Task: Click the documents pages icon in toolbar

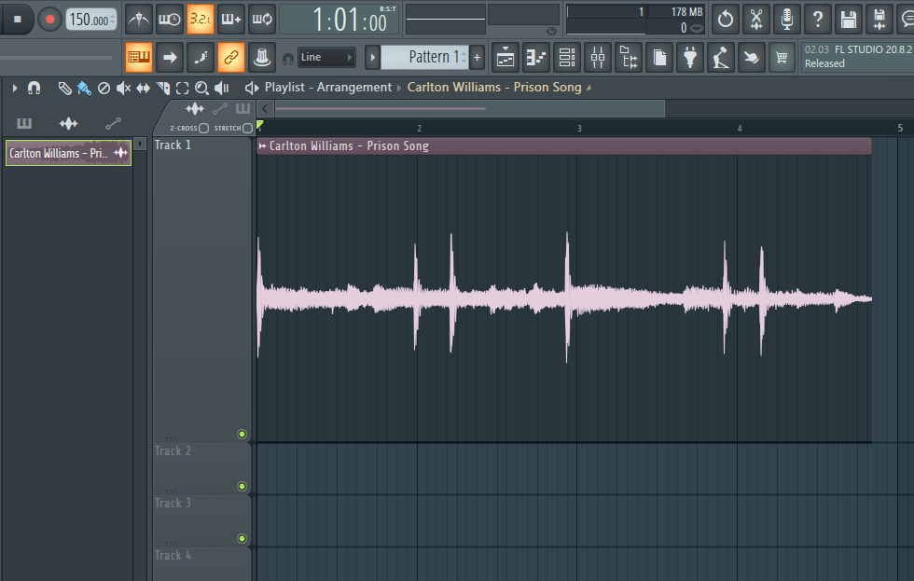Action: [659, 57]
